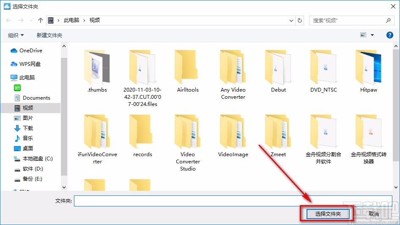Select the Video Converter Studio folder
400x225 pixels.
pos(188,143)
